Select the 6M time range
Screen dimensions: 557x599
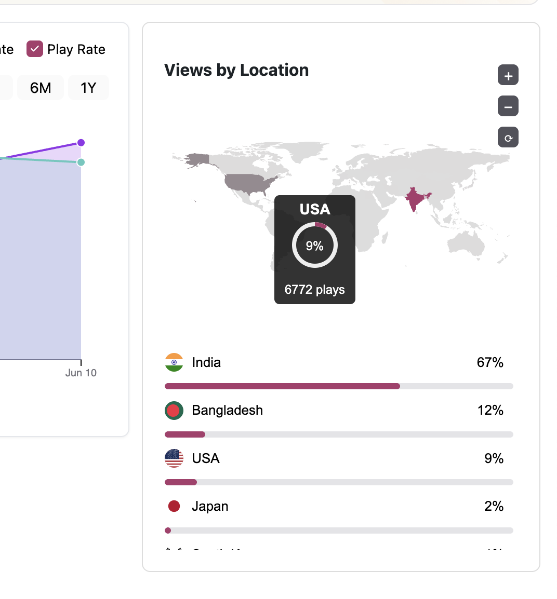pyautogui.click(x=41, y=88)
